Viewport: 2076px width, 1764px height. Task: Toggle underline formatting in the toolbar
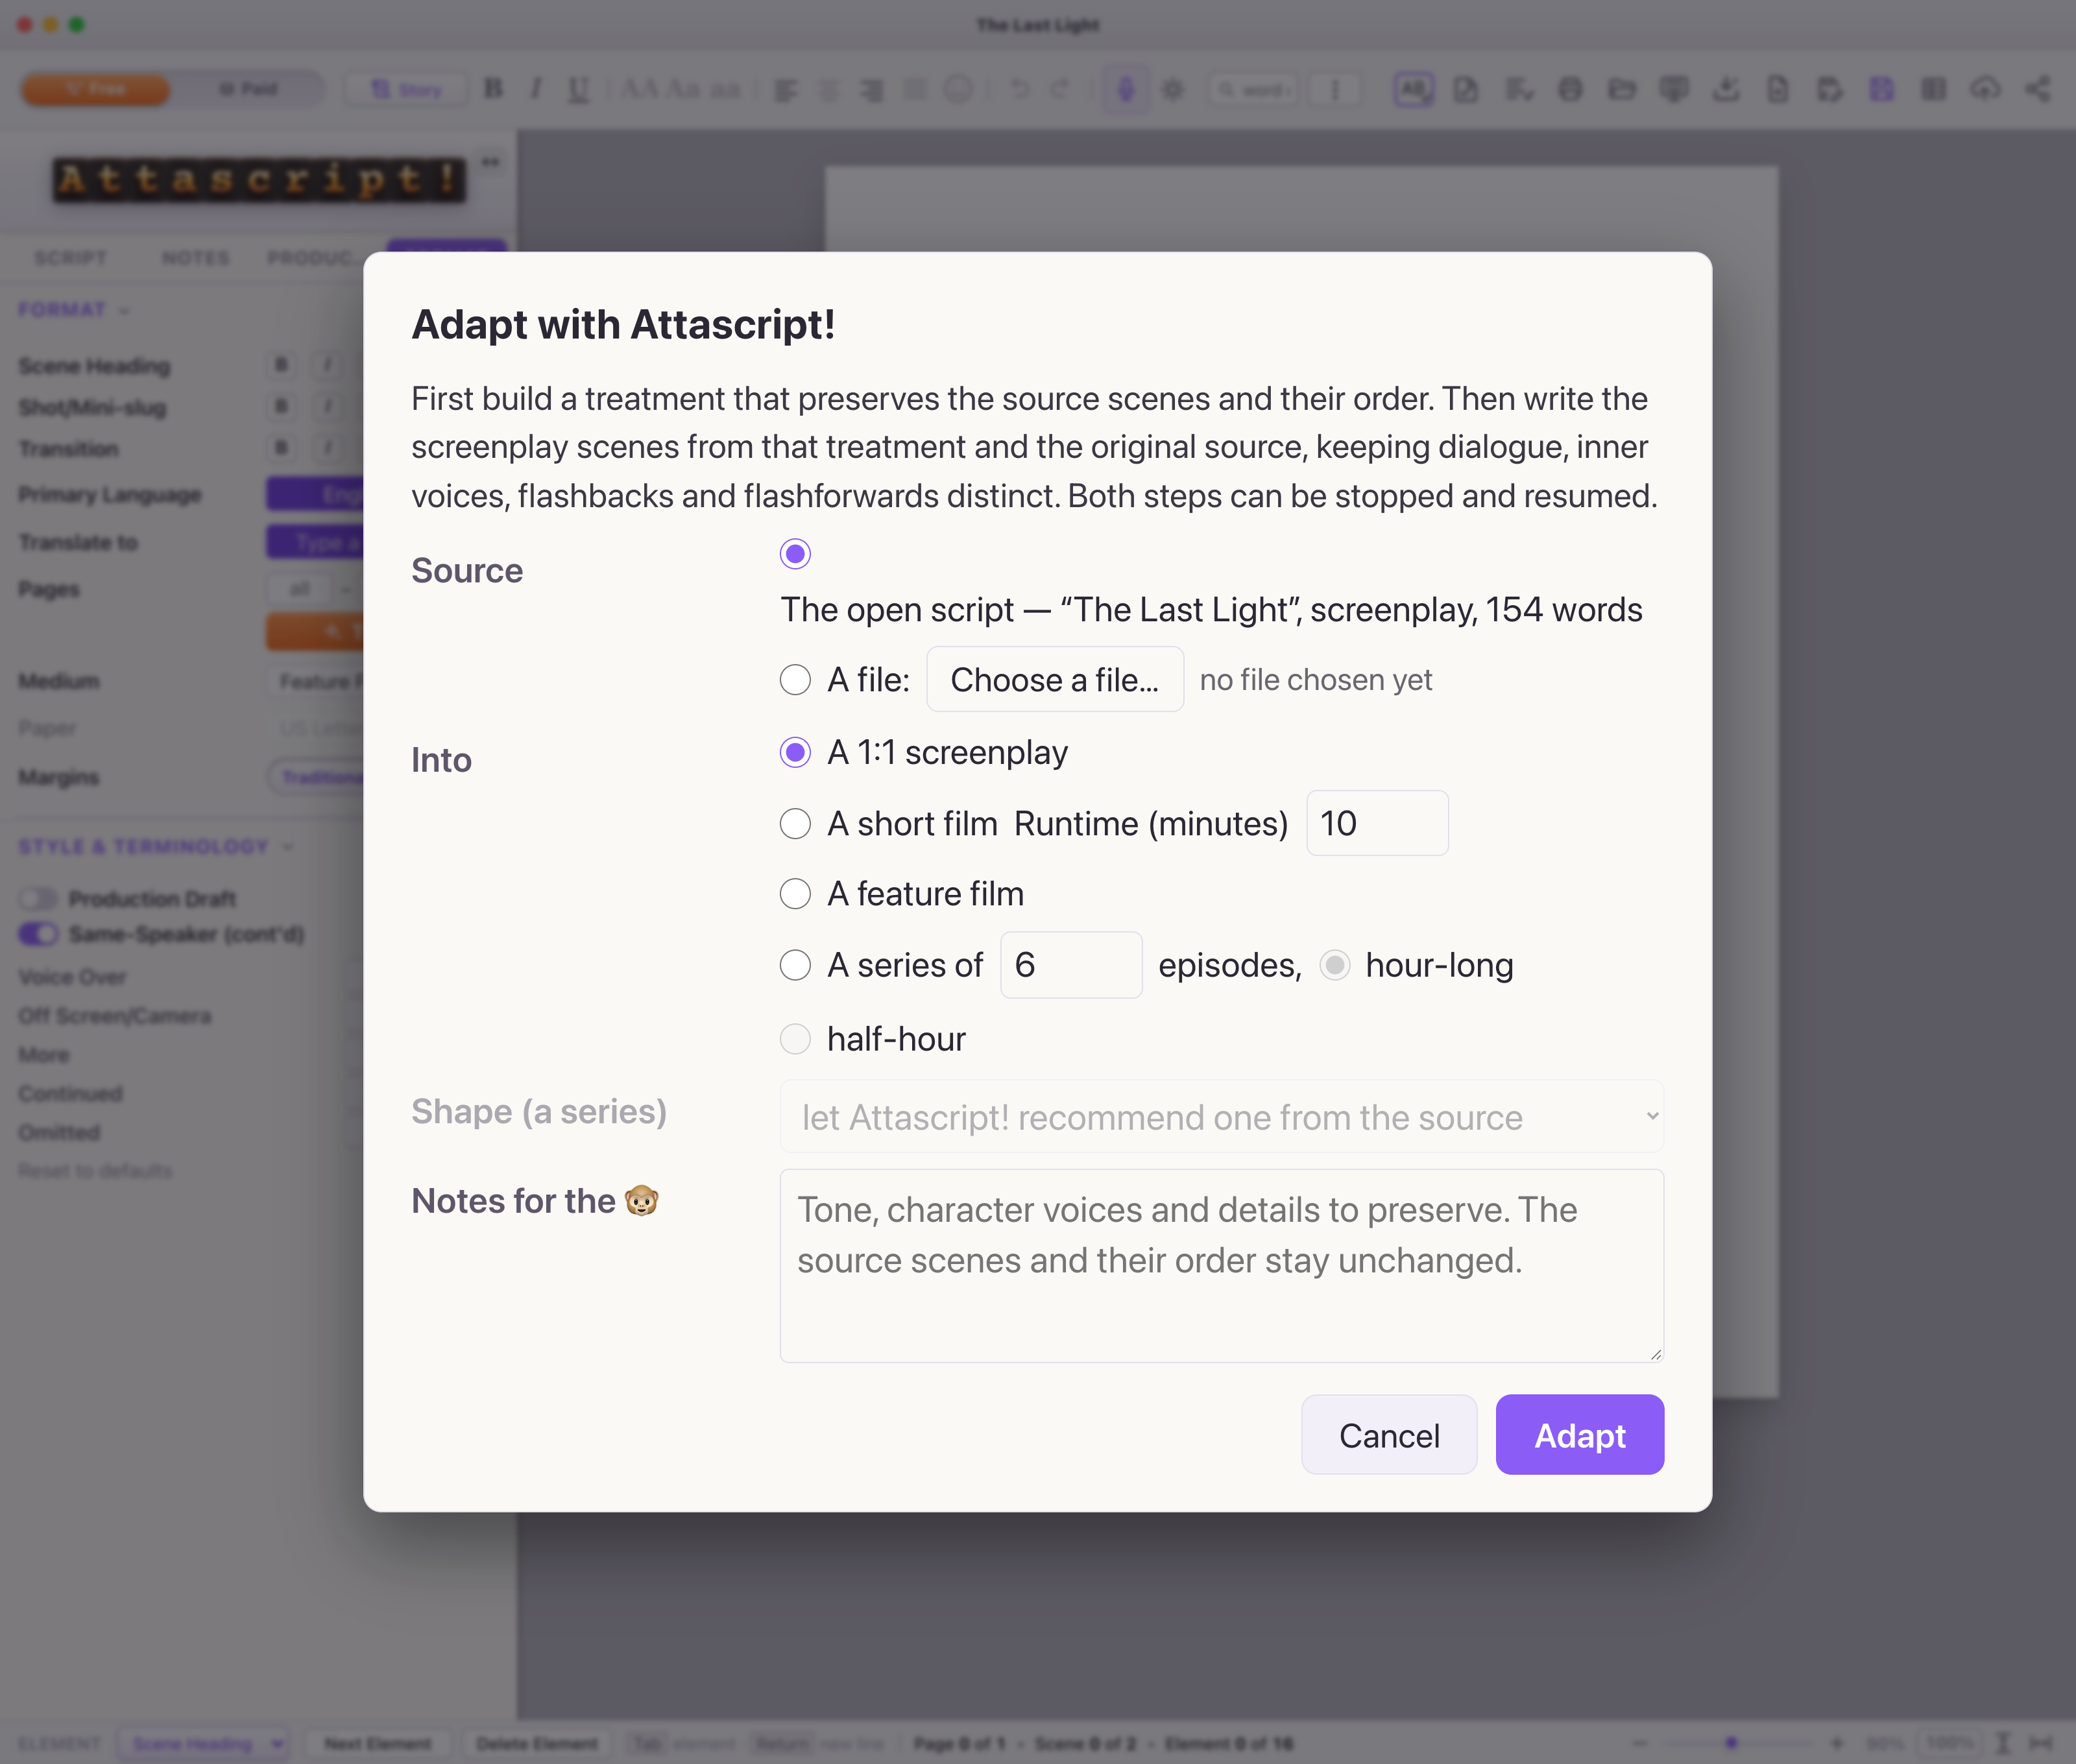[578, 90]
